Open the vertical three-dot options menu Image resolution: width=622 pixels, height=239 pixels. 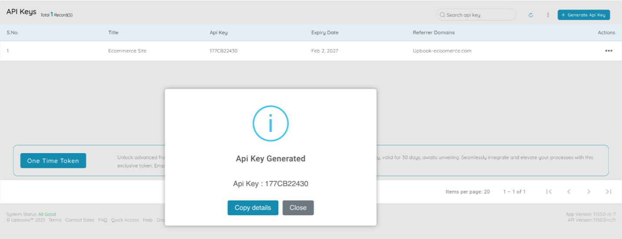(548, 15)
